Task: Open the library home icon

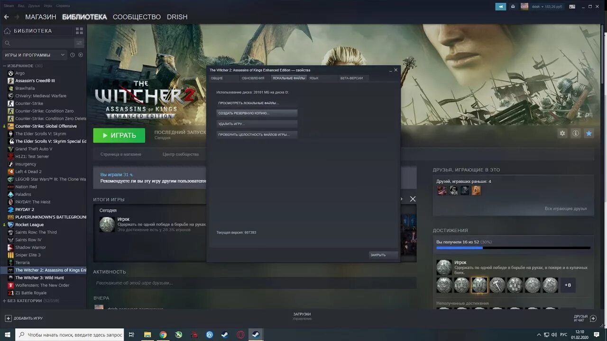Action: (x=7, y=31)
